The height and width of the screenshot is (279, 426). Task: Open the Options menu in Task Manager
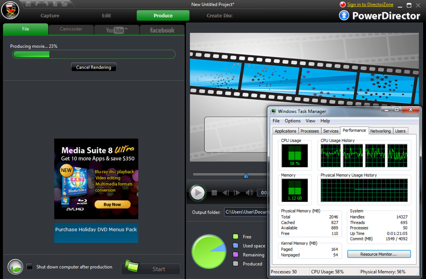(x=293, y=121)
